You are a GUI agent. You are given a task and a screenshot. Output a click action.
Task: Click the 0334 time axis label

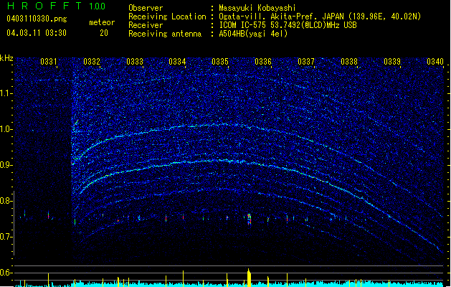tap(177, 62)
